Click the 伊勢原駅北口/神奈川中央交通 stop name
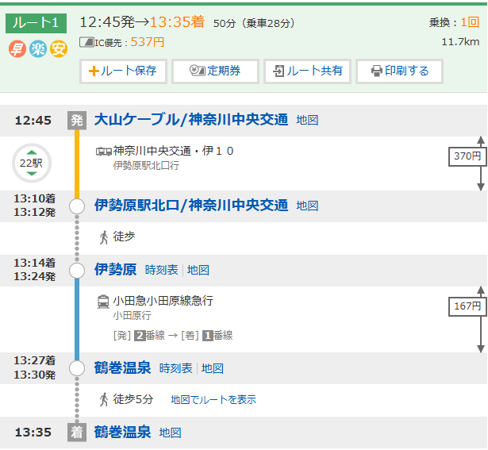 tap(190, 206)
